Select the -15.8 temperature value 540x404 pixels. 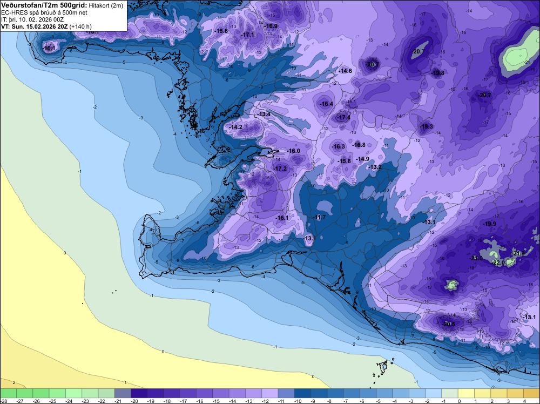(x=344, y=161)
